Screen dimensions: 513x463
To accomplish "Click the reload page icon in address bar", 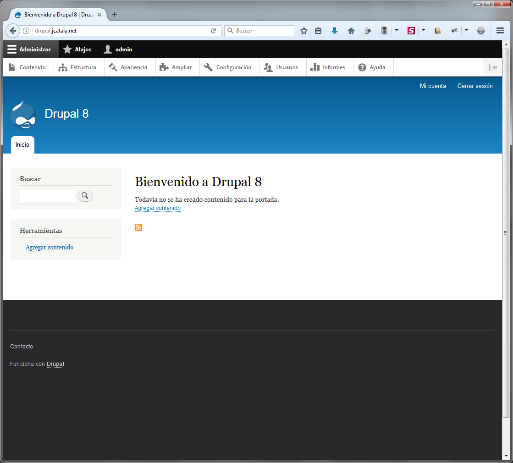I will [213, 31].
